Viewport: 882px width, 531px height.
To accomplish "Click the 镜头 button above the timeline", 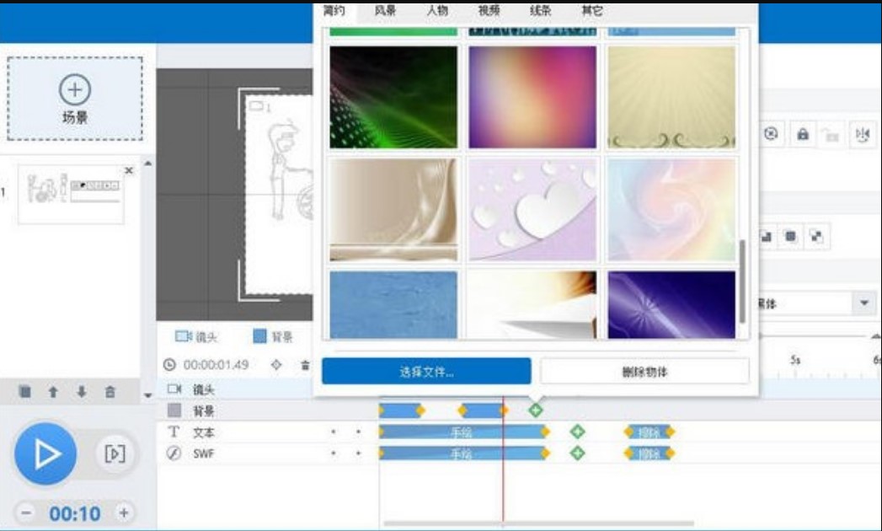I will pos(195,337).
